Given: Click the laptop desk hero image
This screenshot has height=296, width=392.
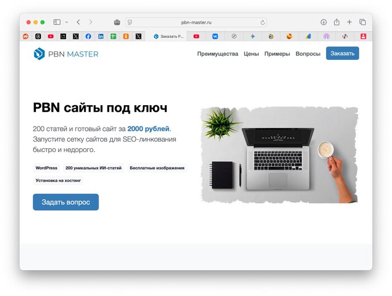Looking at the screenshot, I should pos(279,155).
